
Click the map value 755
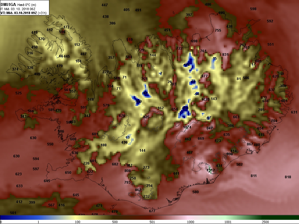(218, 30)
